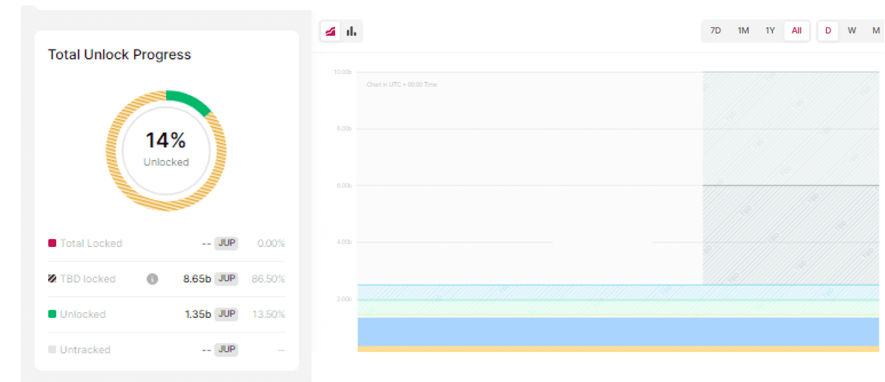The image size is (885, 382).
Task: Click the green Unlocked legend square
Action: pyautogui.click(x=52, y=314)
